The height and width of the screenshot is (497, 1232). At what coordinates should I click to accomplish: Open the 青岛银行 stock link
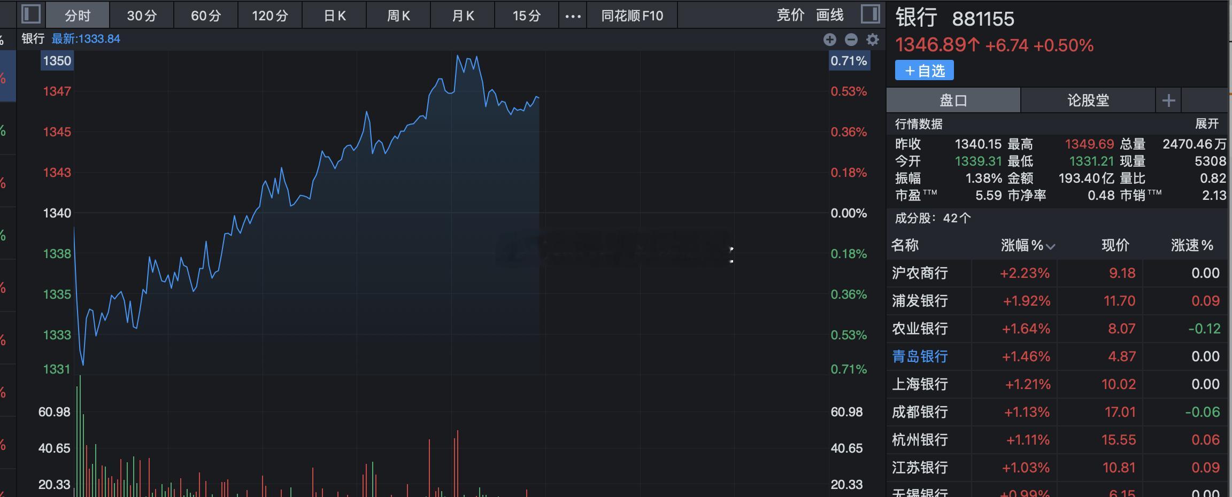click(920, 356)
